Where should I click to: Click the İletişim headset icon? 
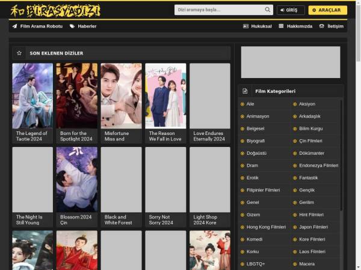[322, 26]
